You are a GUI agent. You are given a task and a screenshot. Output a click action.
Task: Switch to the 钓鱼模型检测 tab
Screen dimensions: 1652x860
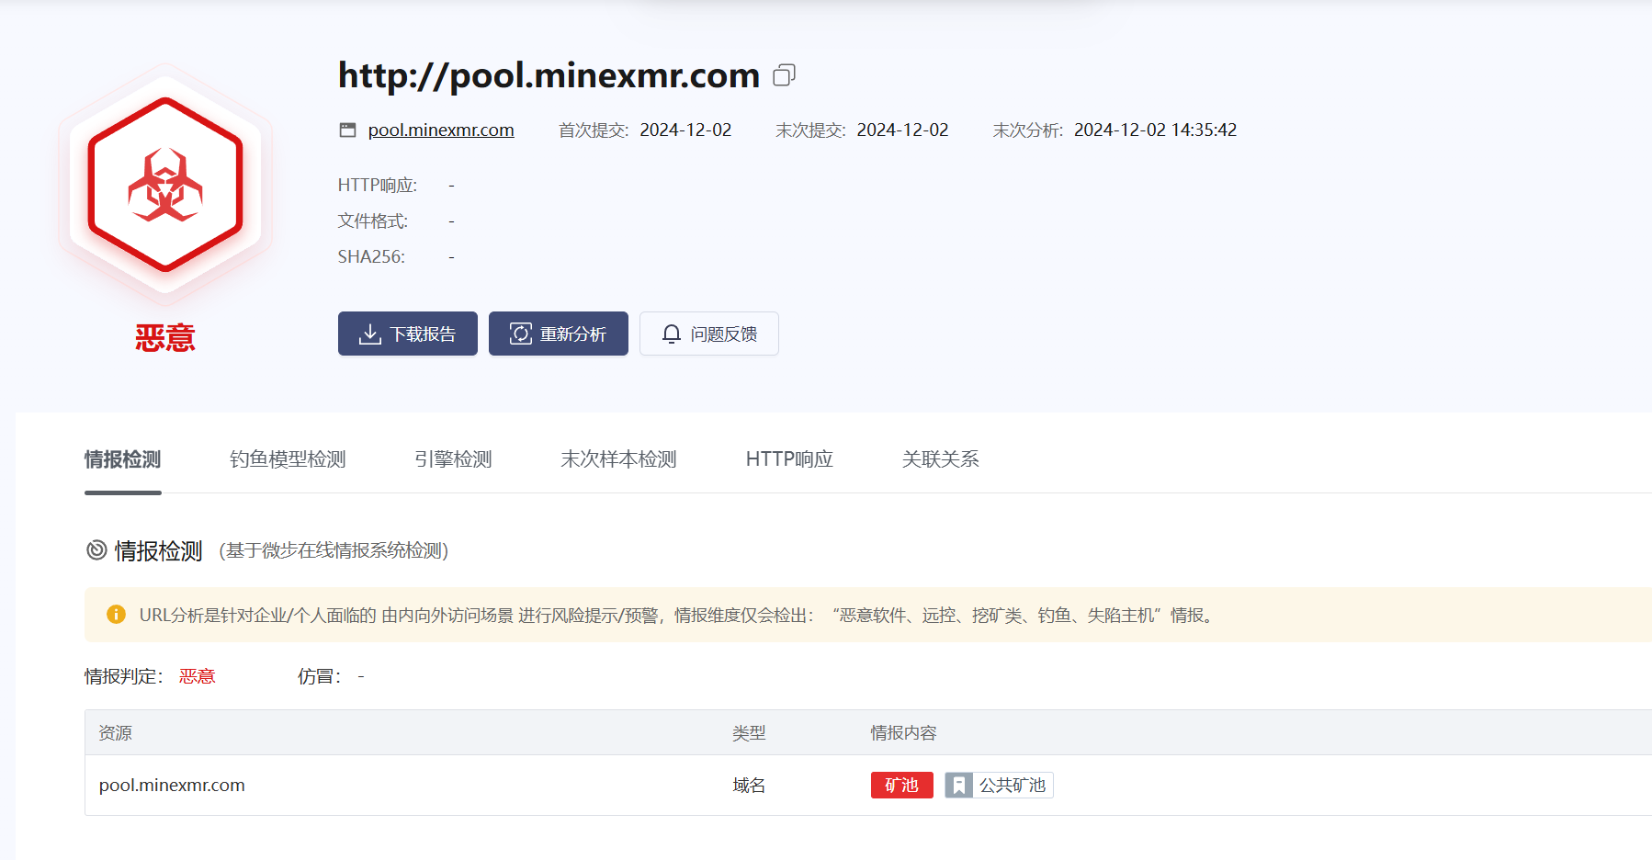point(288,459)
